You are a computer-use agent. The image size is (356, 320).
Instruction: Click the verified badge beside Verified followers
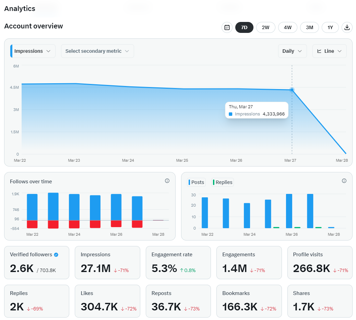pos(56,255)
